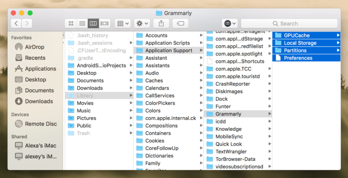The image size is (348, 178).
Task: Open the TorBrowser-Data folder
Action: coord(238,159)
